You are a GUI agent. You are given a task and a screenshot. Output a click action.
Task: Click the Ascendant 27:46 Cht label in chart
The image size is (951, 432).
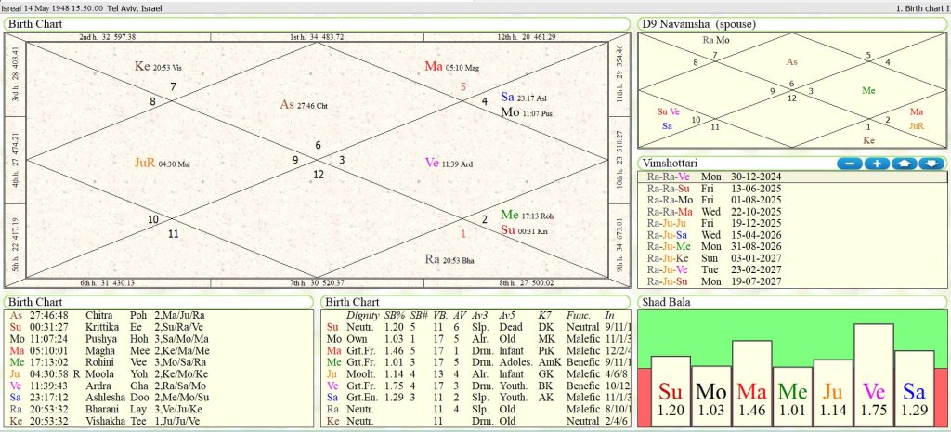coord(311,105)
